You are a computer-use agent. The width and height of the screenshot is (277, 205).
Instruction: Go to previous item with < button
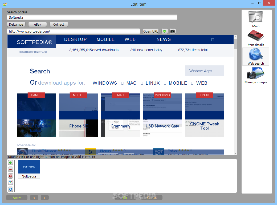point(34,198)
